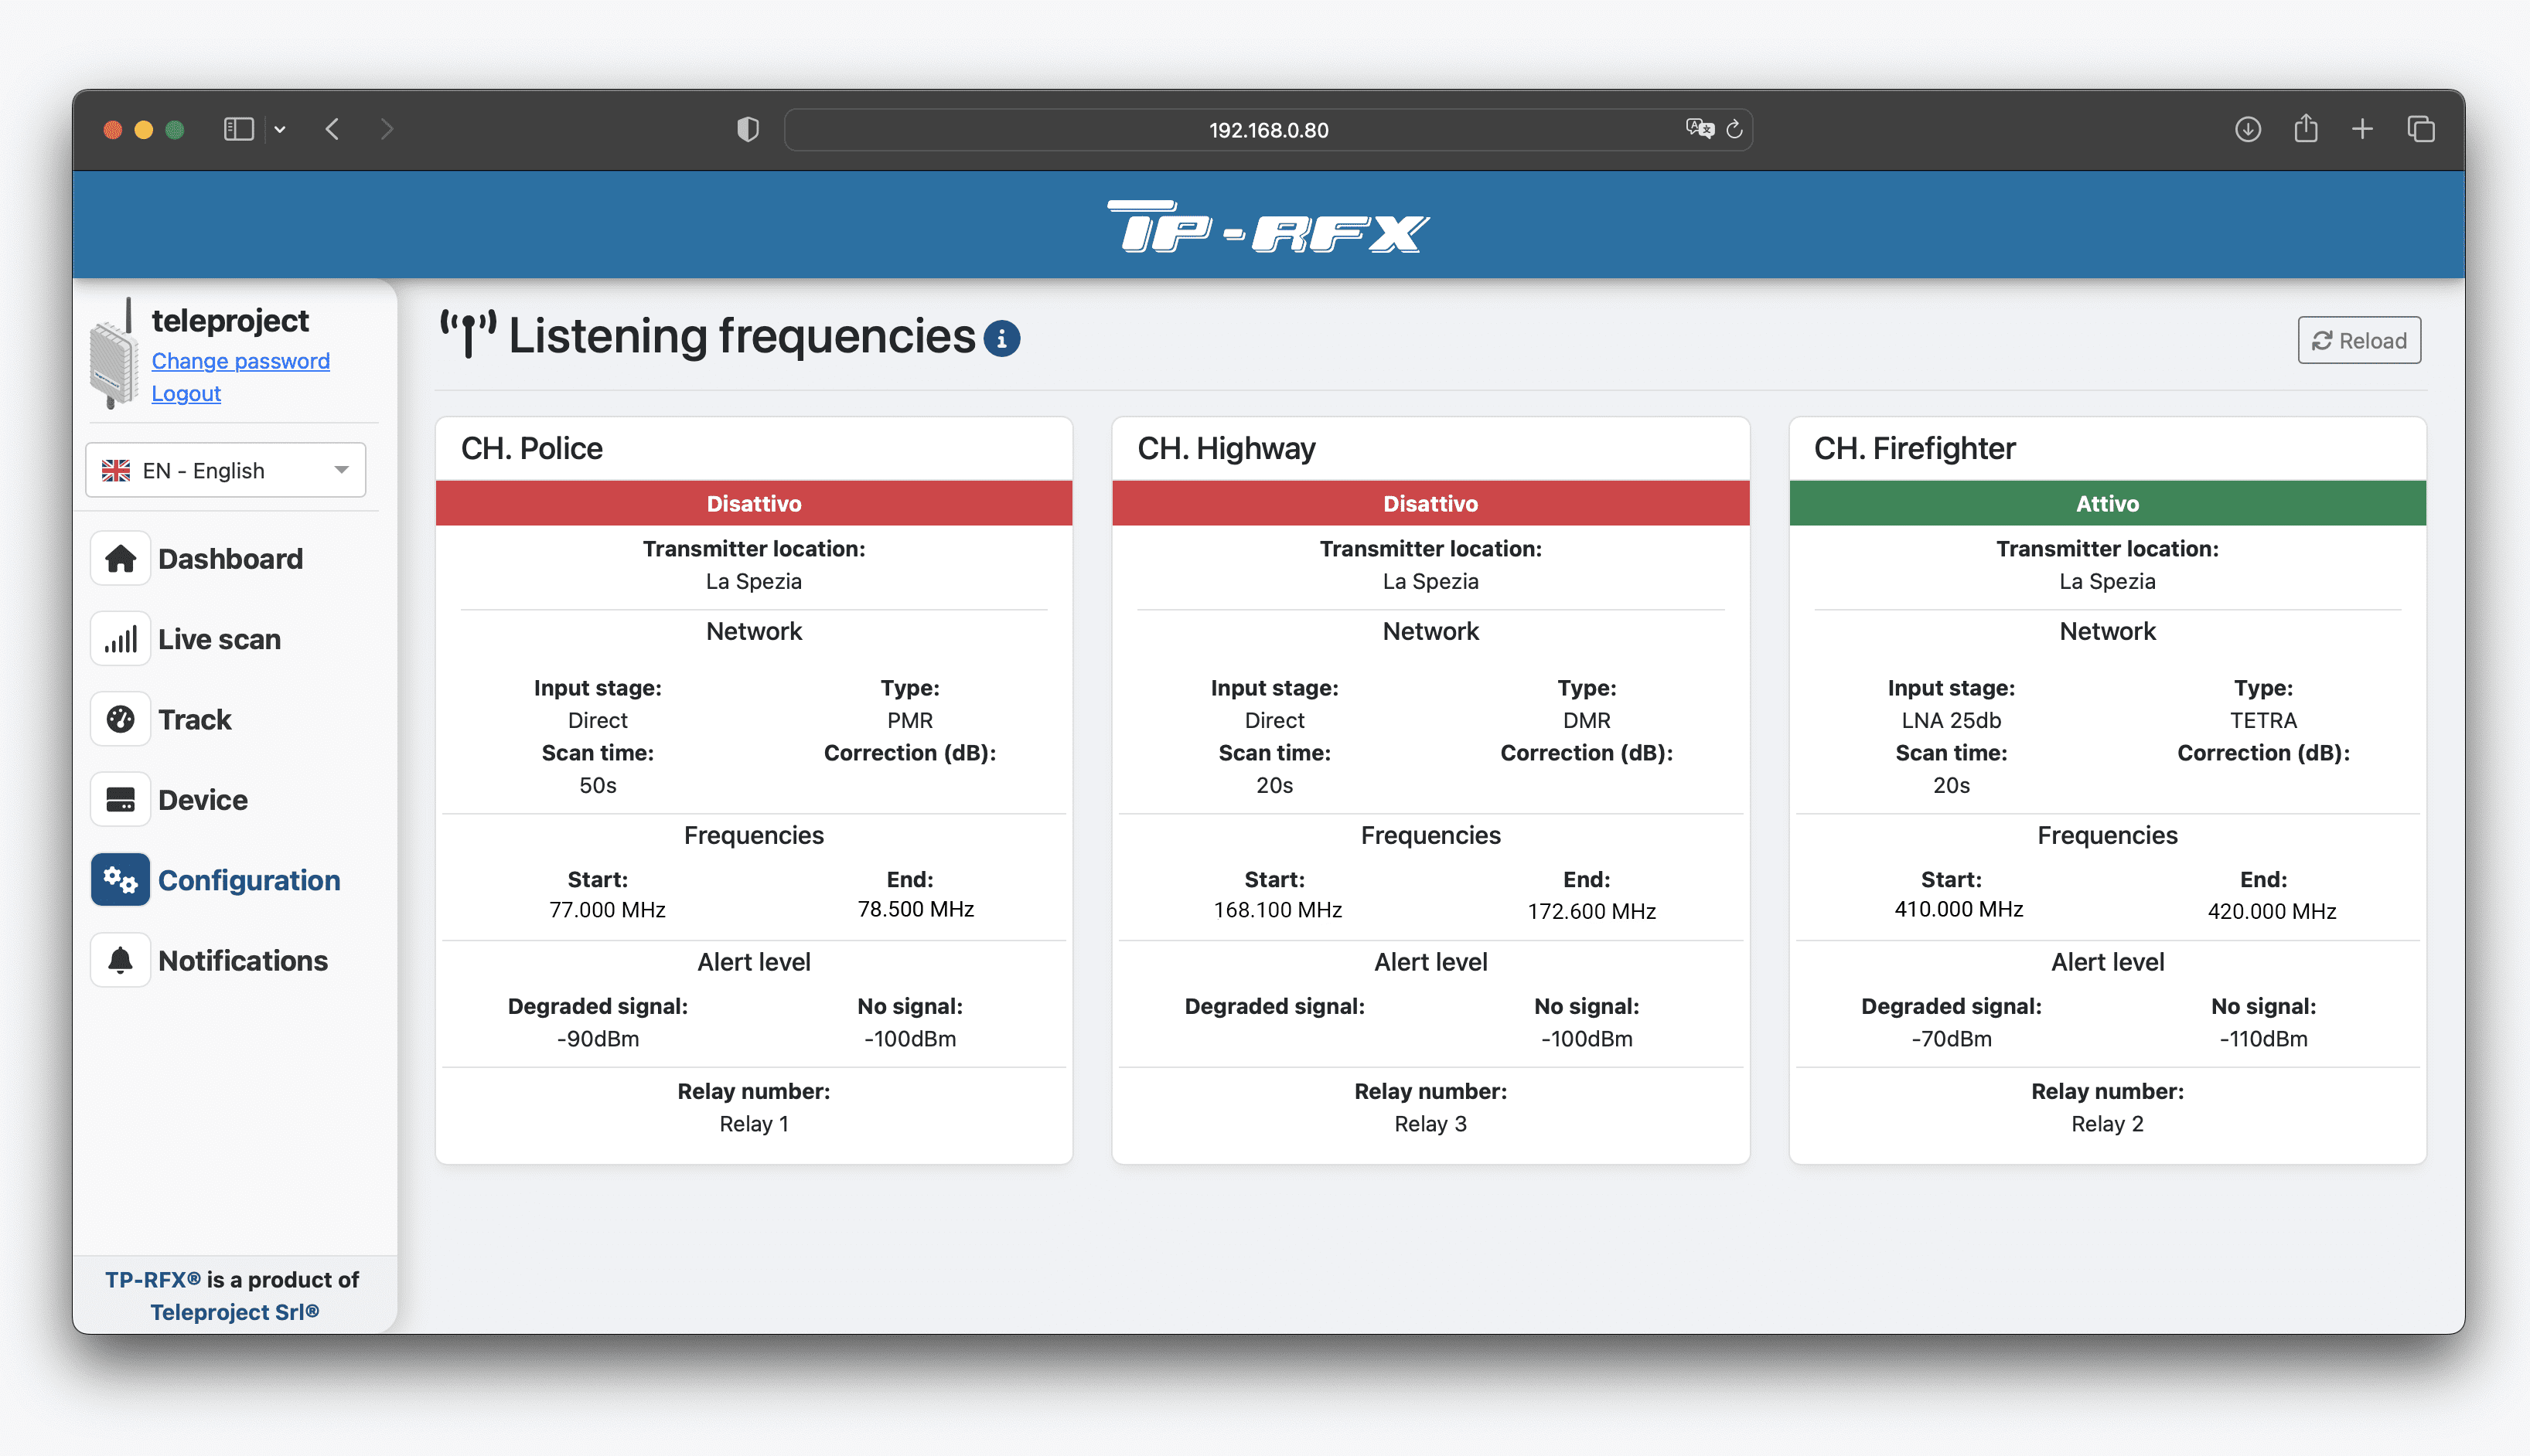The width and height of the screenshot is (2530, 1456).
Task: Click the red Disattivo bar on CH. Highway
Action: point(1430,503)
